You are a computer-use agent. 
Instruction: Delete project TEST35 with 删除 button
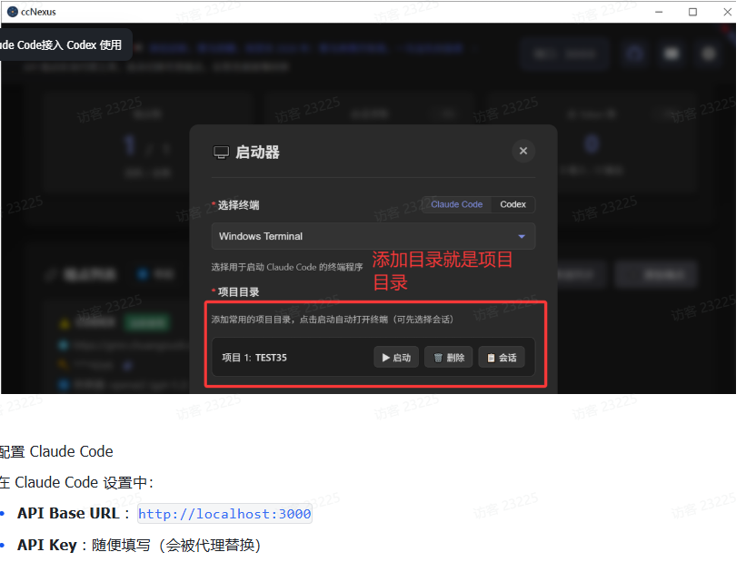(x=449, y=358)
